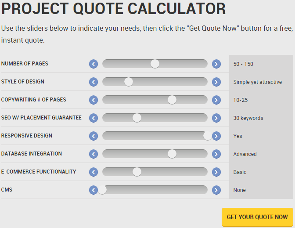Viewport: 295px width, 228px height.
Task: Increase SEO keywords using right arrow
Action: pyautogui.click(x=216, y=118)
